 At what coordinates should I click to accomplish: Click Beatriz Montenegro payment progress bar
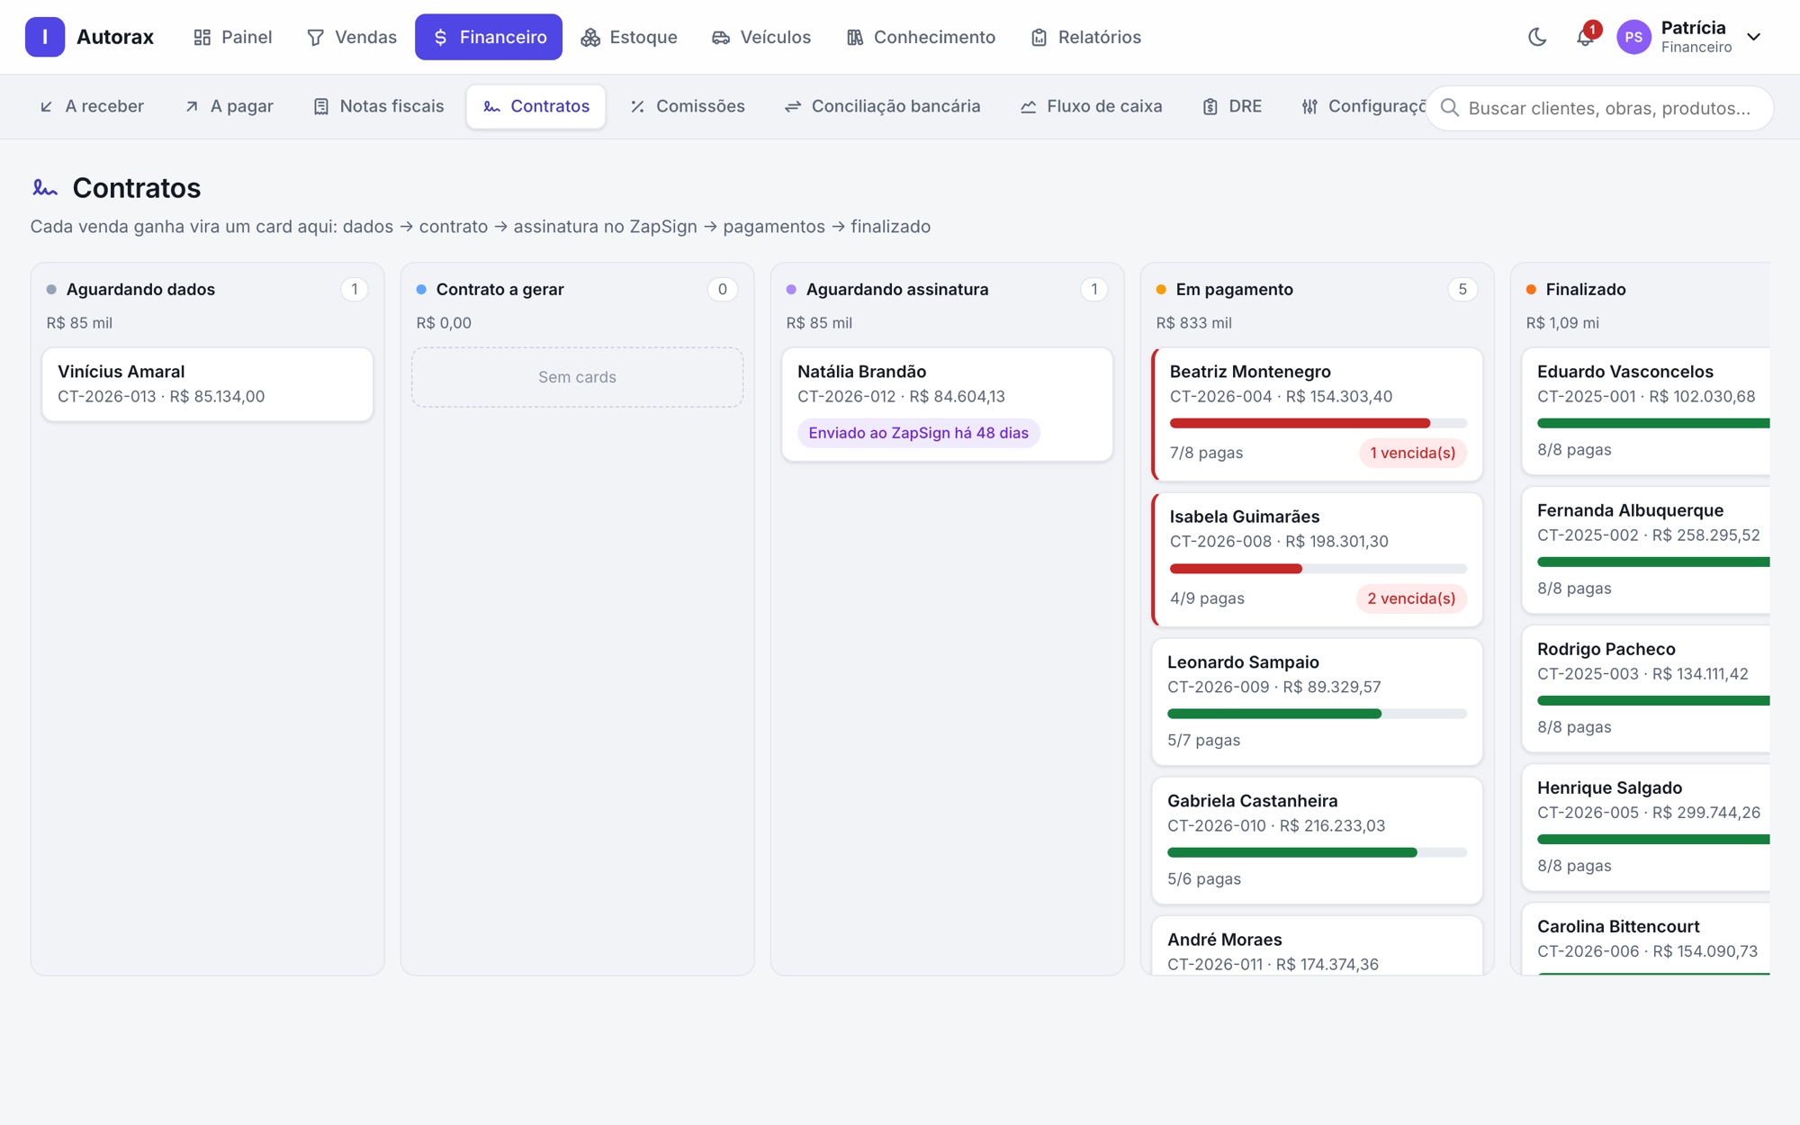(1318, 423)
